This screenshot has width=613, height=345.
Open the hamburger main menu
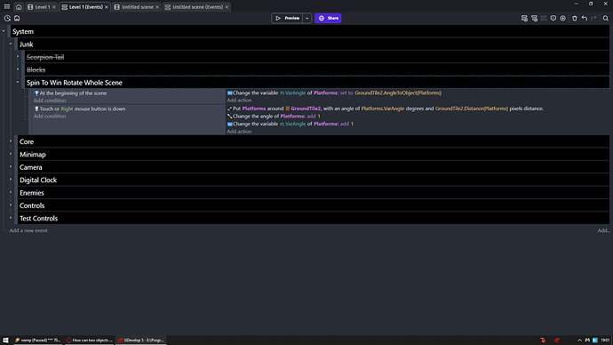(7, 6)
